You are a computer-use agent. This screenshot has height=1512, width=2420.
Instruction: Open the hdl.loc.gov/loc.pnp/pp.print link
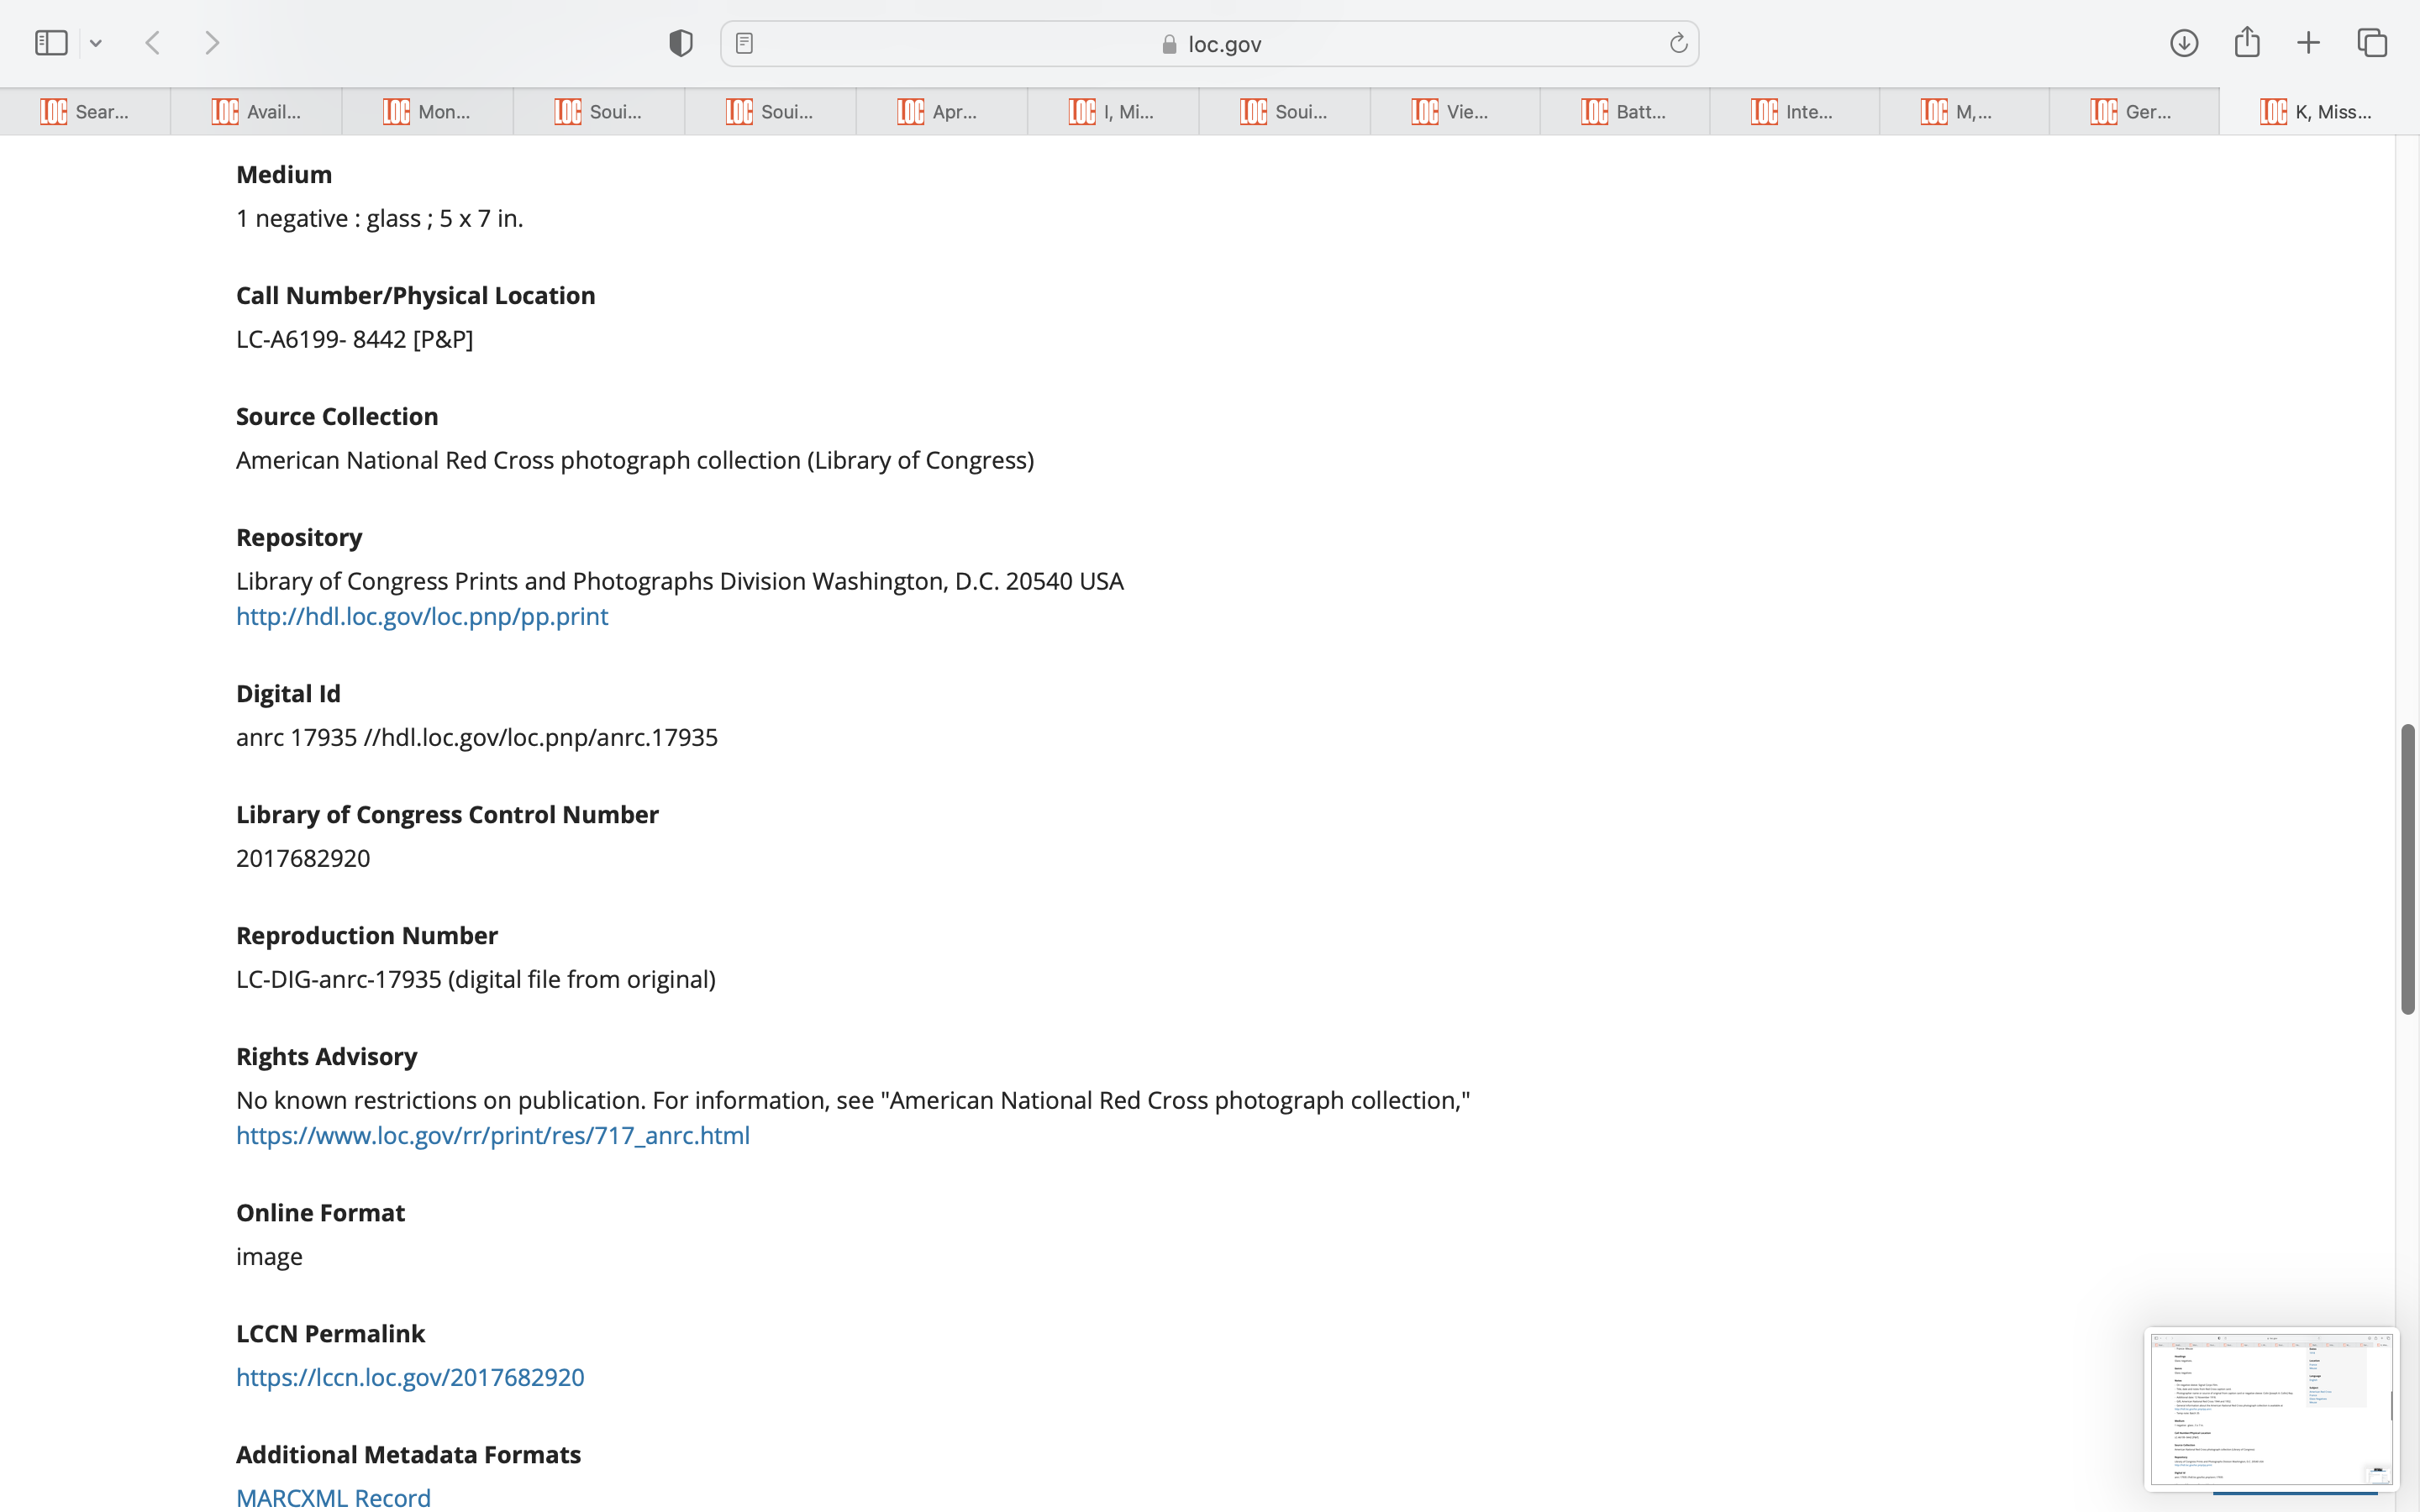pos(421,616)
